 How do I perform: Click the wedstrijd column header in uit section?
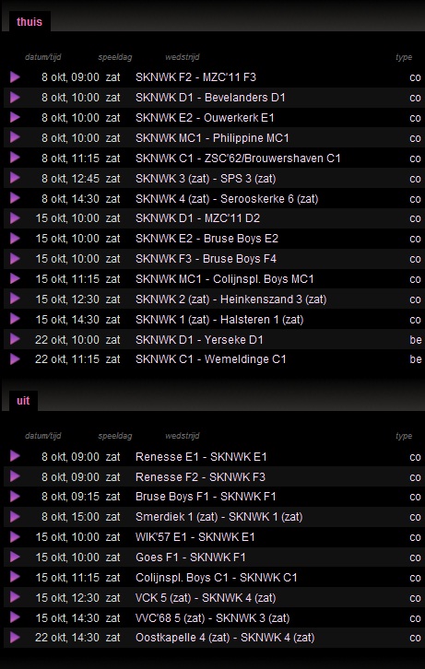(183, 436)
